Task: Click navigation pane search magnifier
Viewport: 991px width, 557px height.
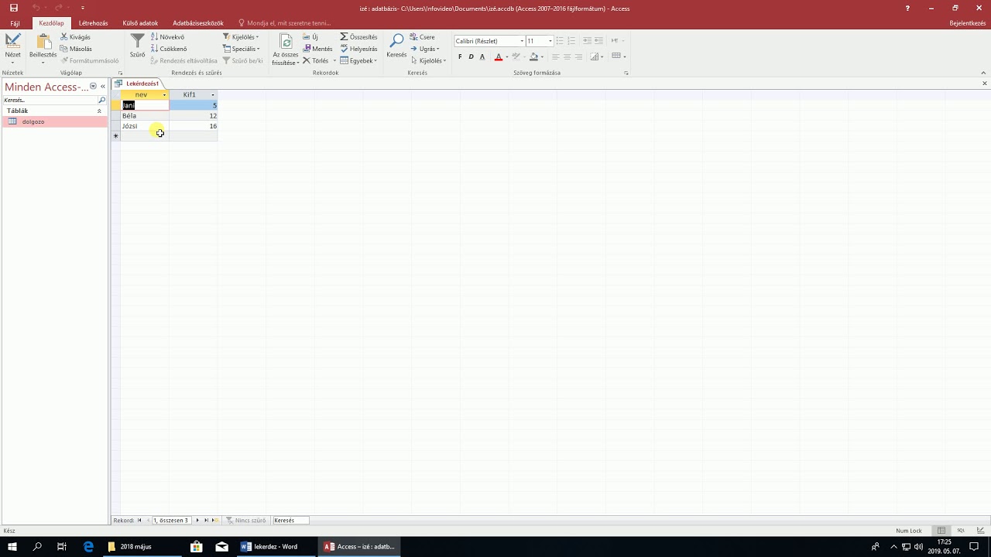Action: 101,100
